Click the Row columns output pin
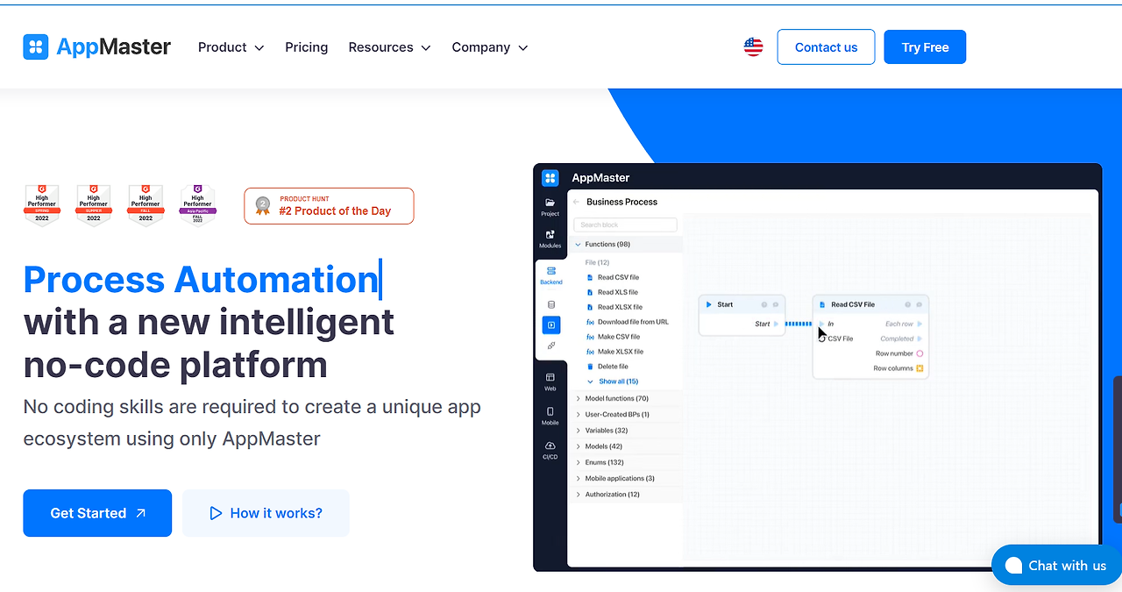The image size is (1122, 592). pos(920,368)
